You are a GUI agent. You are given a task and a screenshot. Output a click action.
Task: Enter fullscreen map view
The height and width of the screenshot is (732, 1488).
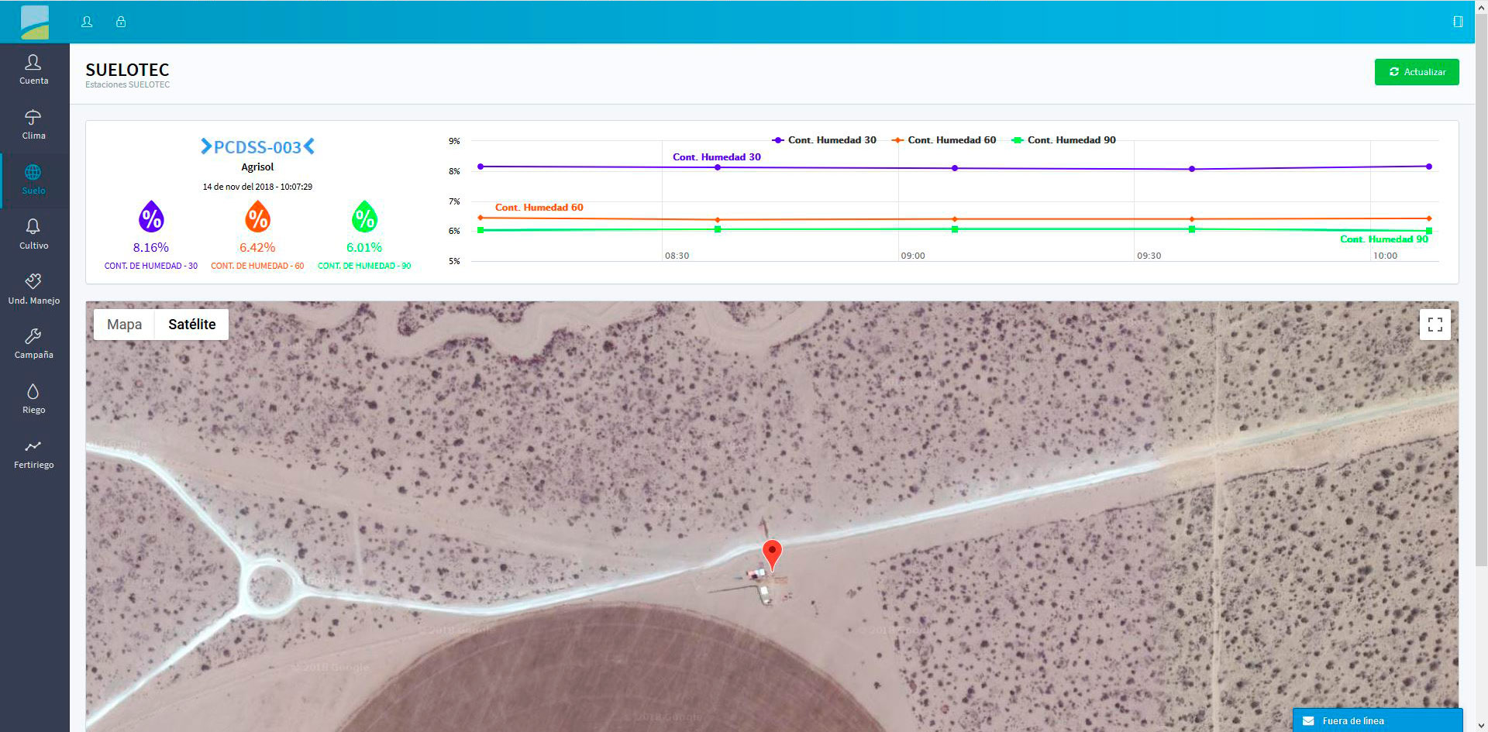pyautogui.click(x=1435, y=325)
